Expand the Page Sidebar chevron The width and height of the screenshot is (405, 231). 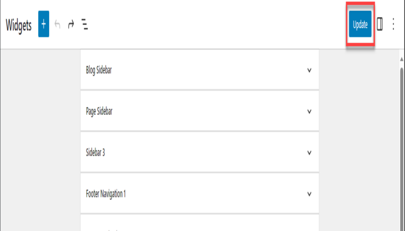pyautogui.click(x=310, y=112)
